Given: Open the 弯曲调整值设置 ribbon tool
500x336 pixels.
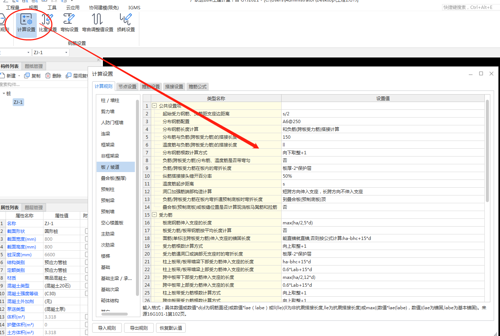Looking at the screenshot, I should [97, 22].
